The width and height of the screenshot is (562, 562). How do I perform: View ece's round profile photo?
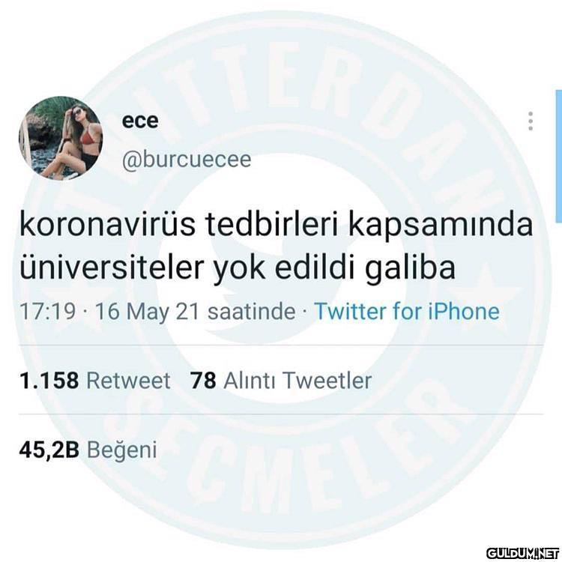[x=61, y=138]
